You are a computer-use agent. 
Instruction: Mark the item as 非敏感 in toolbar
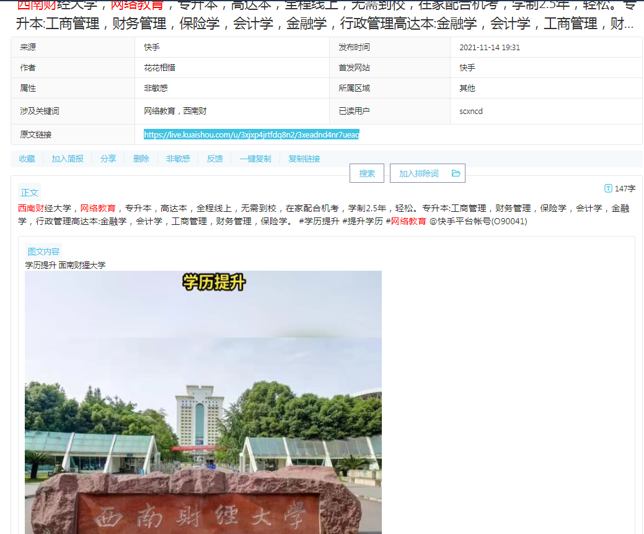(178, 159)
